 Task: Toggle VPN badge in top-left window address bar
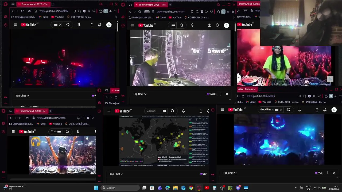pyautogui.click(x=29, y=11)
